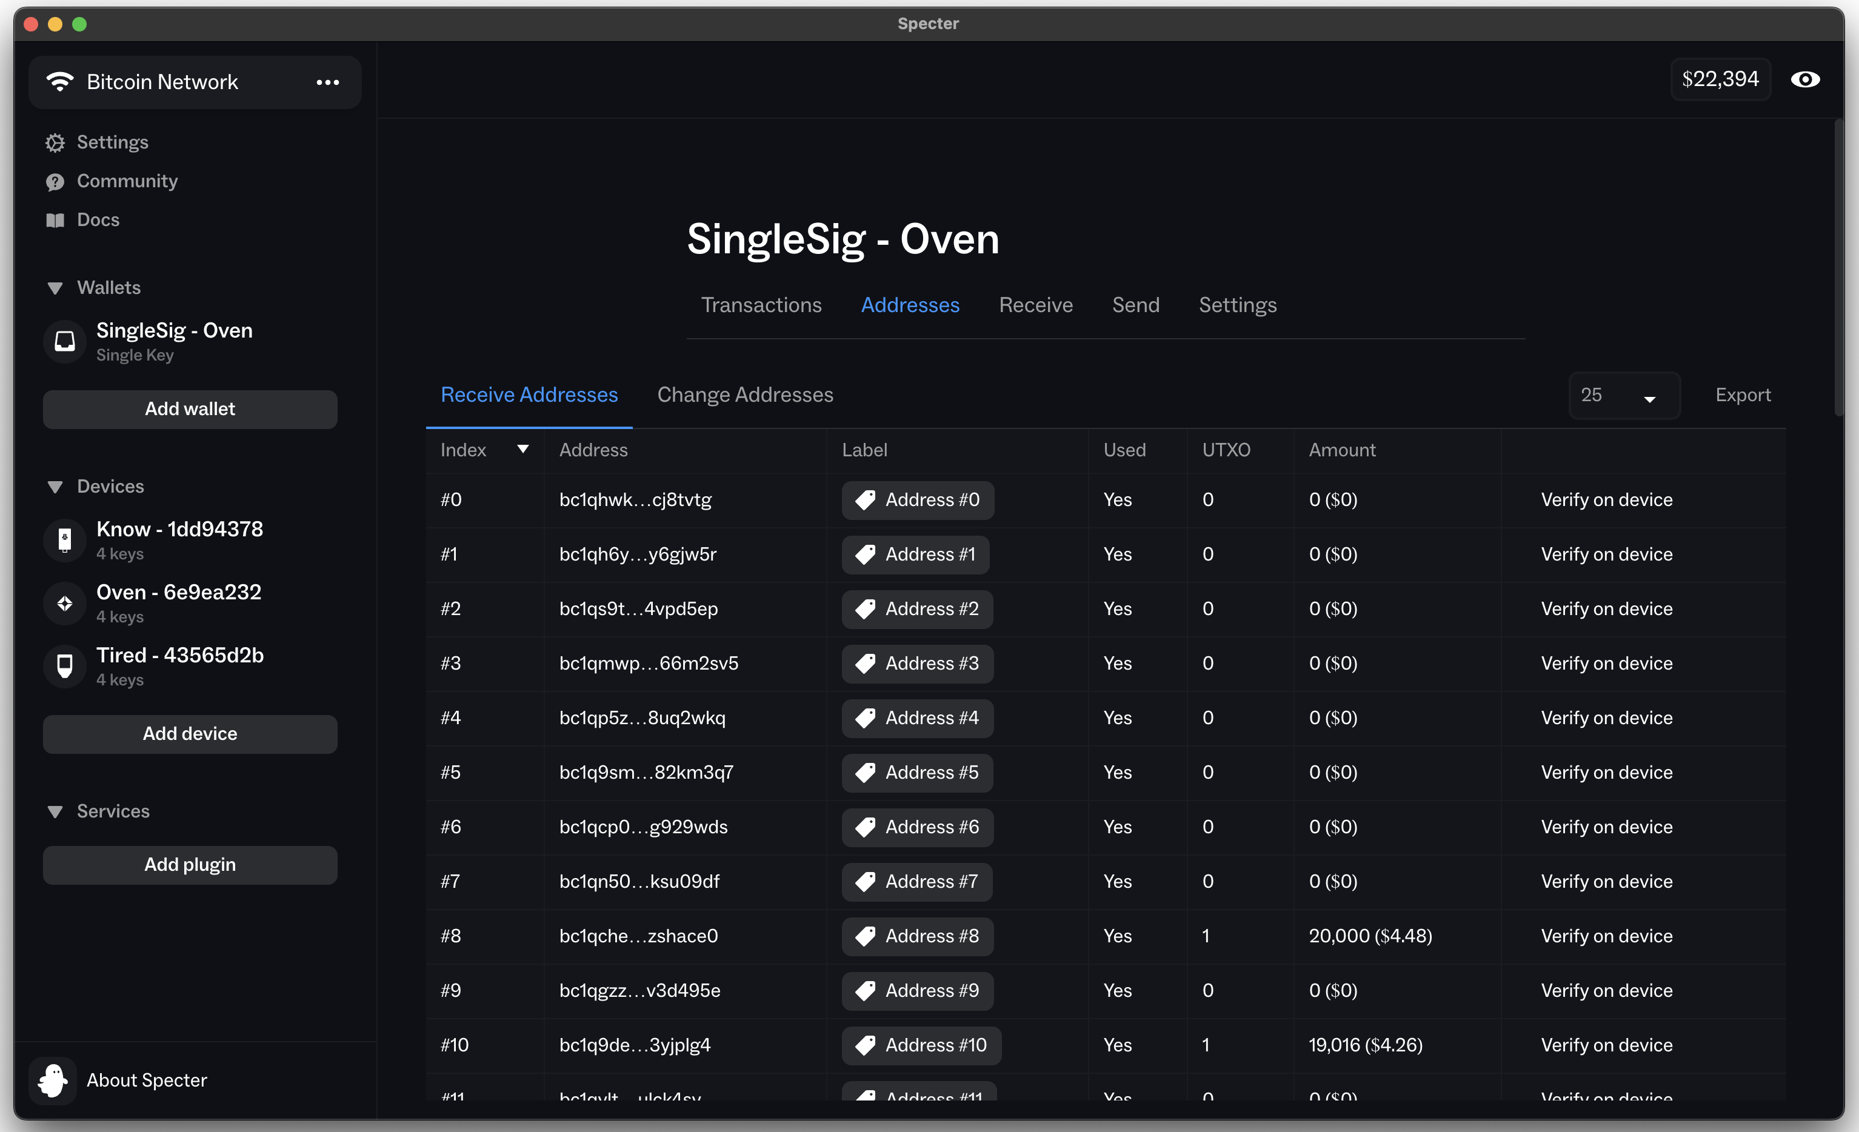
Task: Click address bc1qmwp…66m2sv5
Action: [x=649, y=664]
